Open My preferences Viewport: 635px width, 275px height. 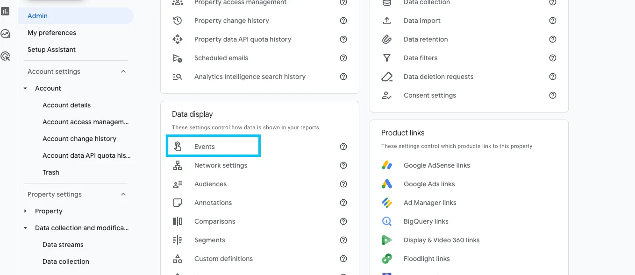[52, 33]
